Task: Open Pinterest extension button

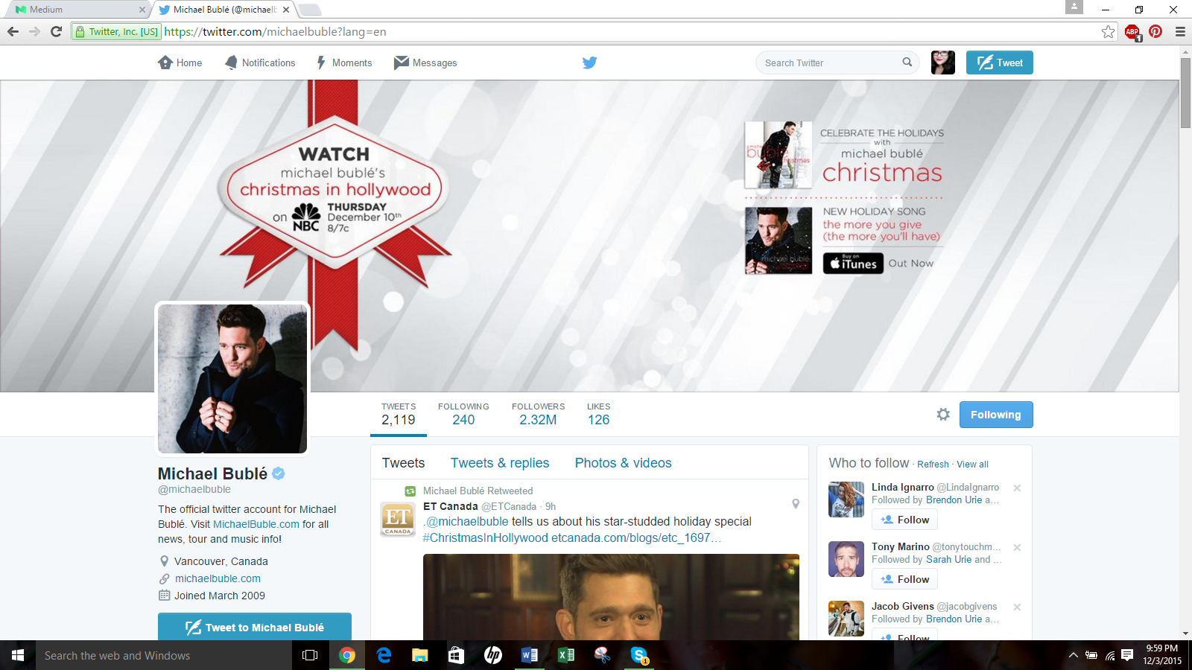Action: tap(1155, 31)
